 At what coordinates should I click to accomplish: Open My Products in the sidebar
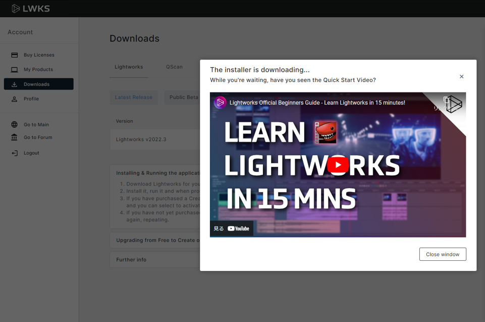[39, 69]
